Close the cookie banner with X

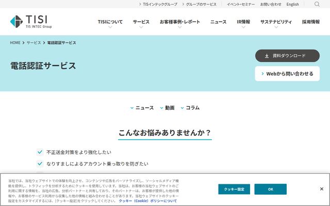(x=322, y=189)
